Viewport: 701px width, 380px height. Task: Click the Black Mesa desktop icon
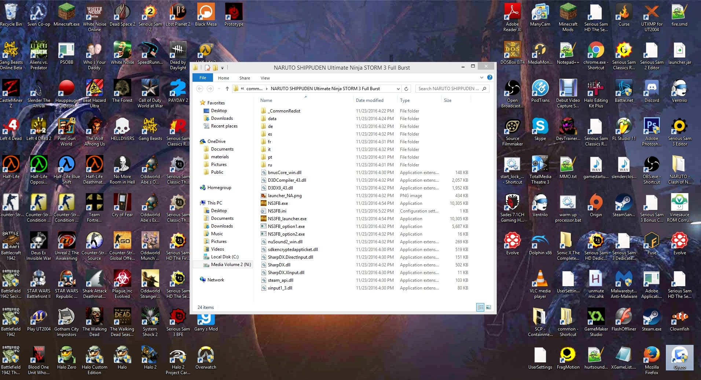point(206,15)
